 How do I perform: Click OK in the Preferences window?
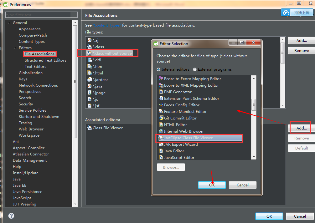click(269, 216)
